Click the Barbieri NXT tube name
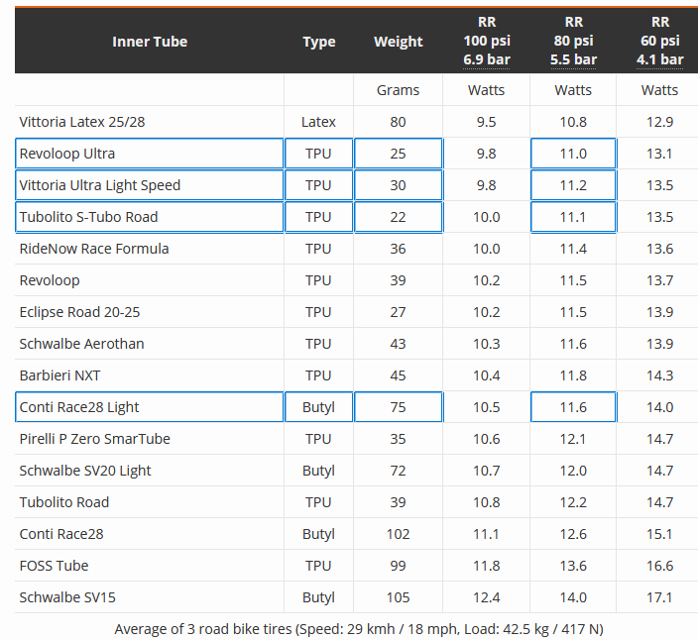The height and width of the screenshot is (640, 698). coord(59,375)
